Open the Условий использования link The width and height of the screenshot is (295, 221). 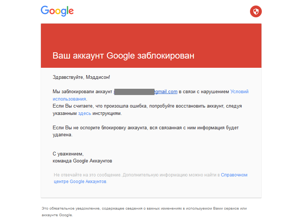pos(239,91)
